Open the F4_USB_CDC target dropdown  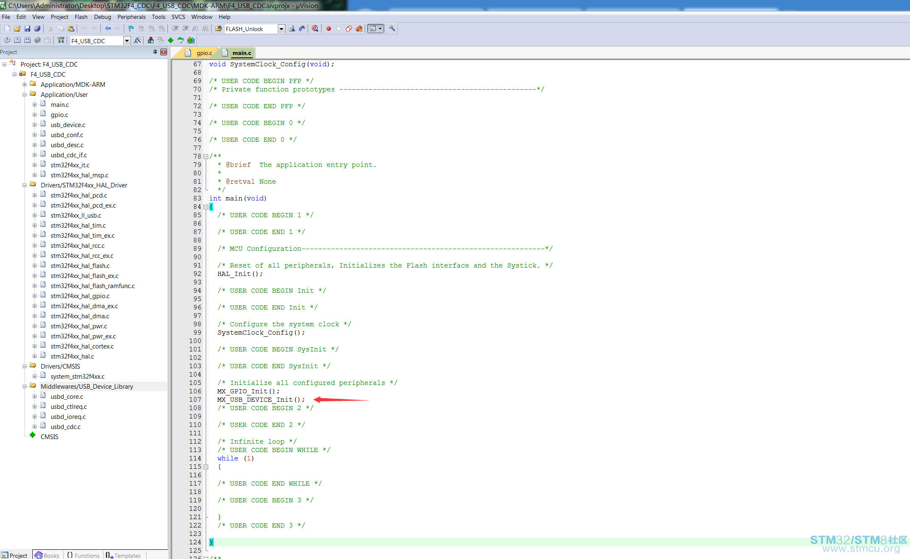tap(127, 41)
